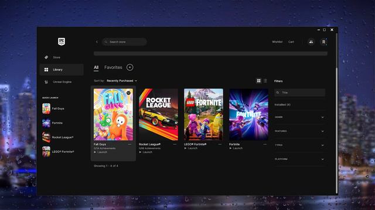Screen dimensions: 375x210
Task: Click the Fortnite cover art
Action: [x=248, y=114]
